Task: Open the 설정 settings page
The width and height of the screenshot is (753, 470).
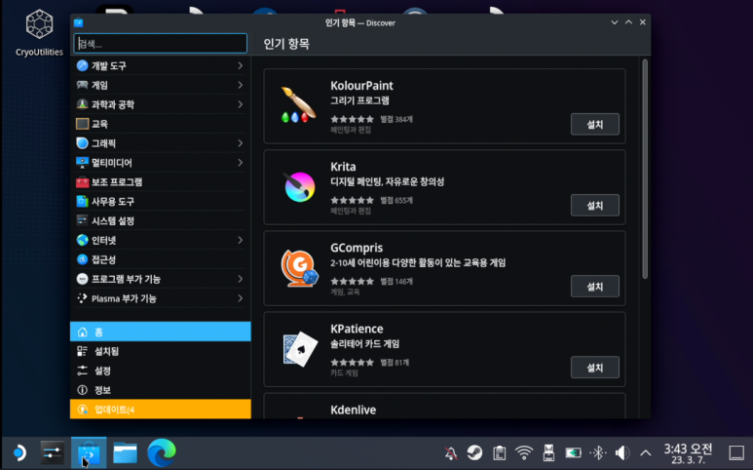Action: 161,371
